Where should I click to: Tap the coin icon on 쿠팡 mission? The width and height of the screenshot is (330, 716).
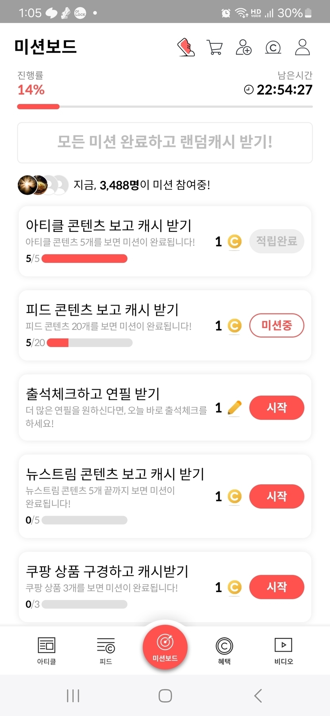pos(235,587)
